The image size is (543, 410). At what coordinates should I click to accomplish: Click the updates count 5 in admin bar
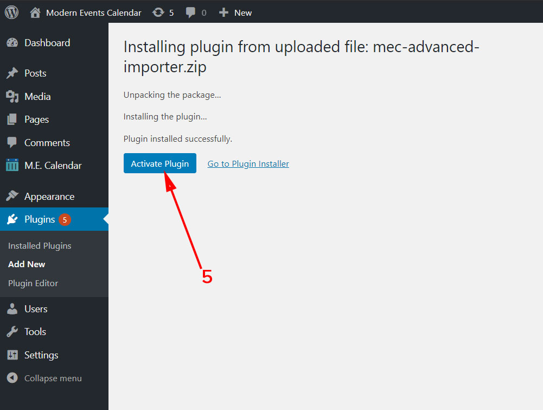tap(171, 13)
